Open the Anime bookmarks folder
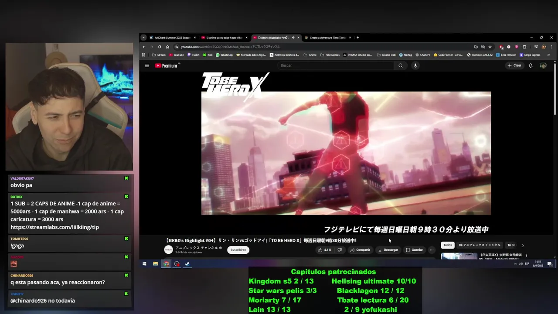The height and width of the screenshot is (314, 558). click(x=310, y=55)
